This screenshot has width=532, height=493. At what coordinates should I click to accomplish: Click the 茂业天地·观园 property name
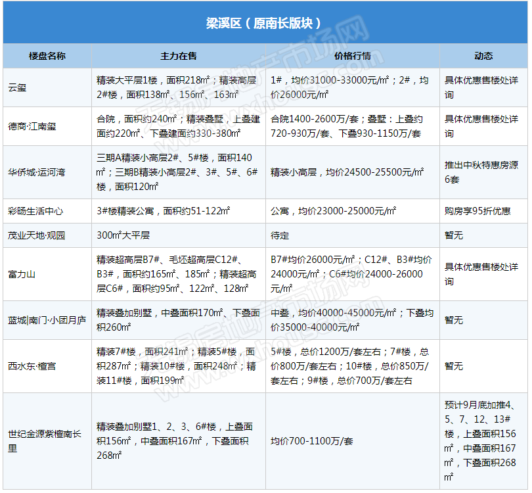click(36, 235)
